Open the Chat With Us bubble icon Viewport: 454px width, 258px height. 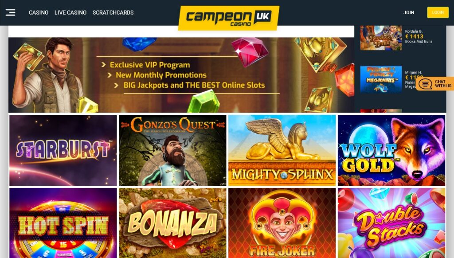(x=425, y=84)
